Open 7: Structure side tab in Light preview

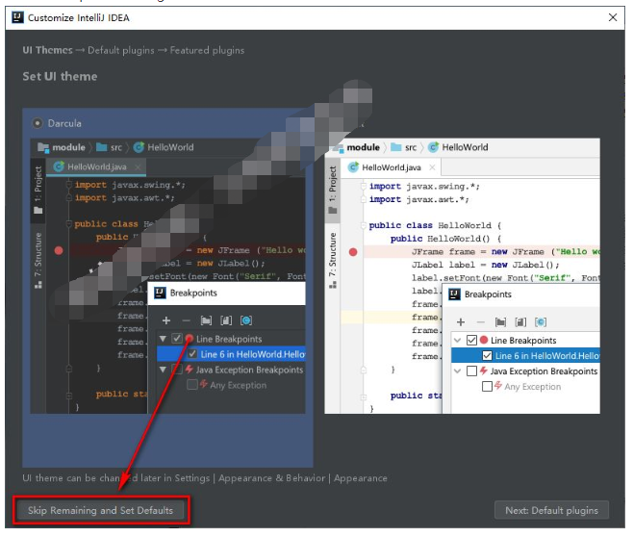click(333, 261)
